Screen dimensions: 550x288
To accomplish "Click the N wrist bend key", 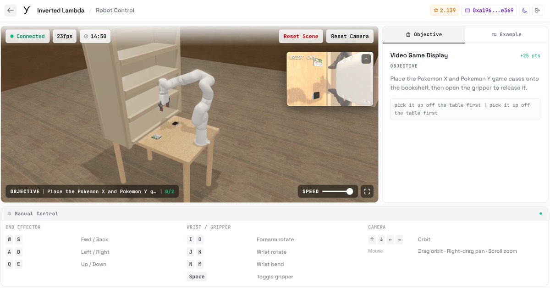I will pos(191,264).
